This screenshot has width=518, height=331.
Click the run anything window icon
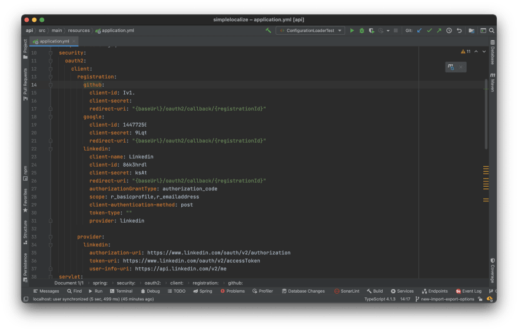click(483, 31)
